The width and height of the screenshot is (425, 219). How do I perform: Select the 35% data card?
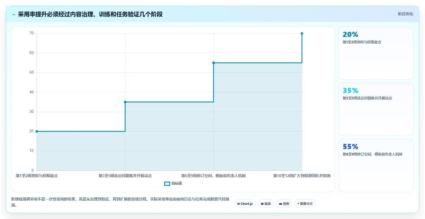pyautogui.click(x=376, y=109)
